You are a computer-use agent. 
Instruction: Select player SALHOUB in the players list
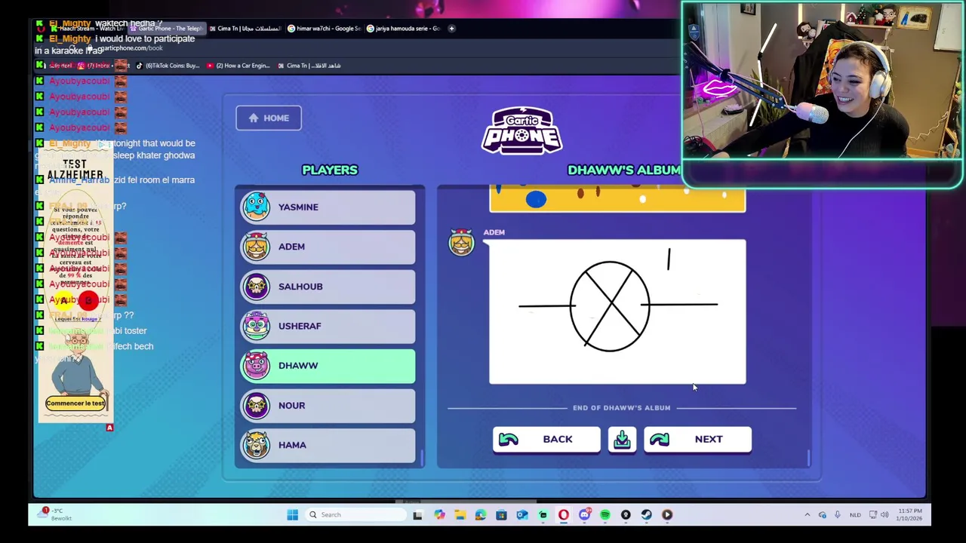tap(328, 287)
